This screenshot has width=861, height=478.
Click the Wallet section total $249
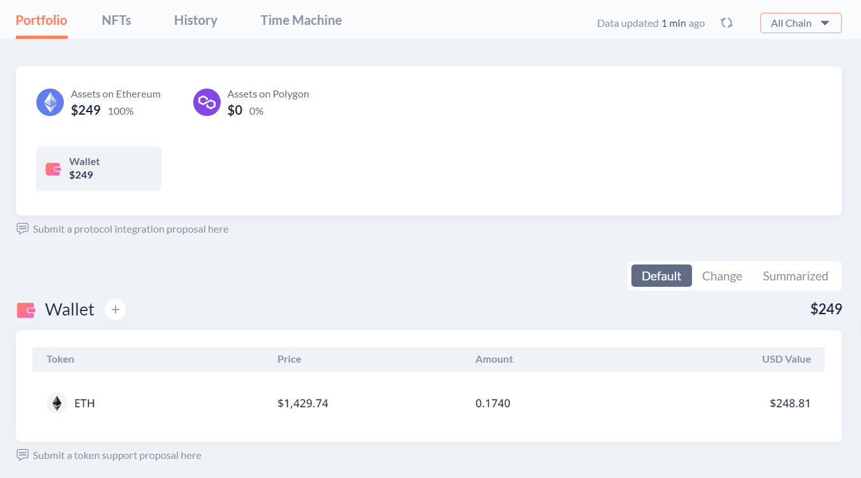click(827, 309)
